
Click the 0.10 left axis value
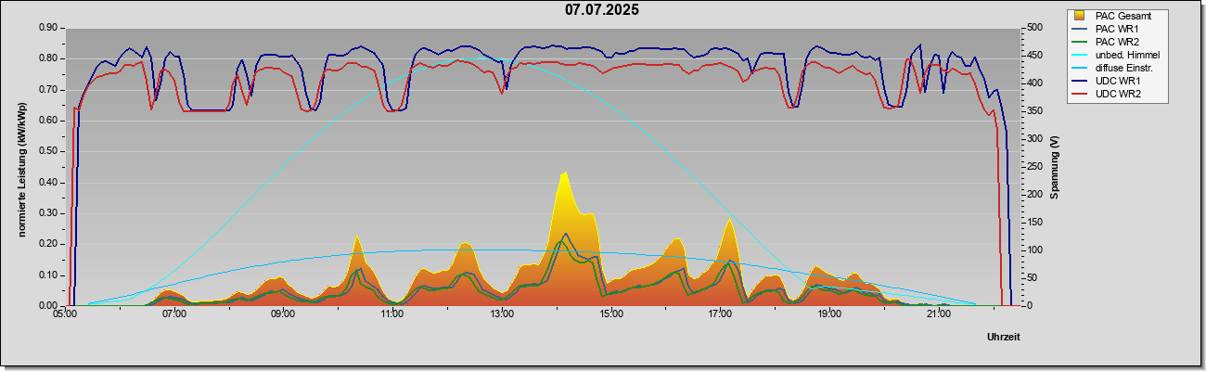click(48, 275)
